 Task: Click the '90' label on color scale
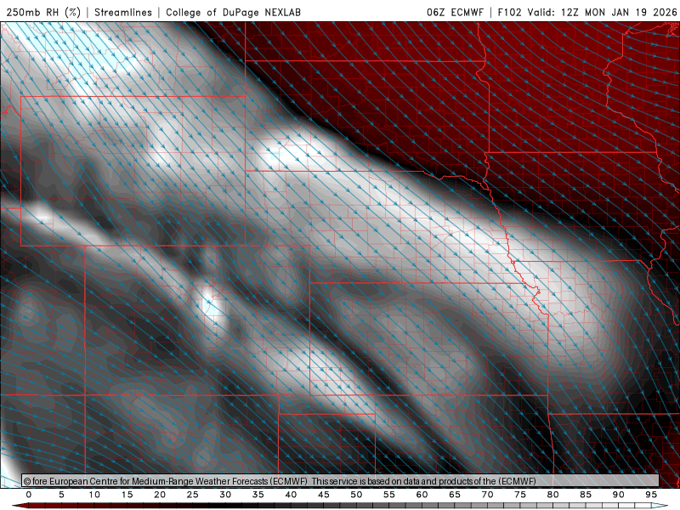[x=619, y=495]
